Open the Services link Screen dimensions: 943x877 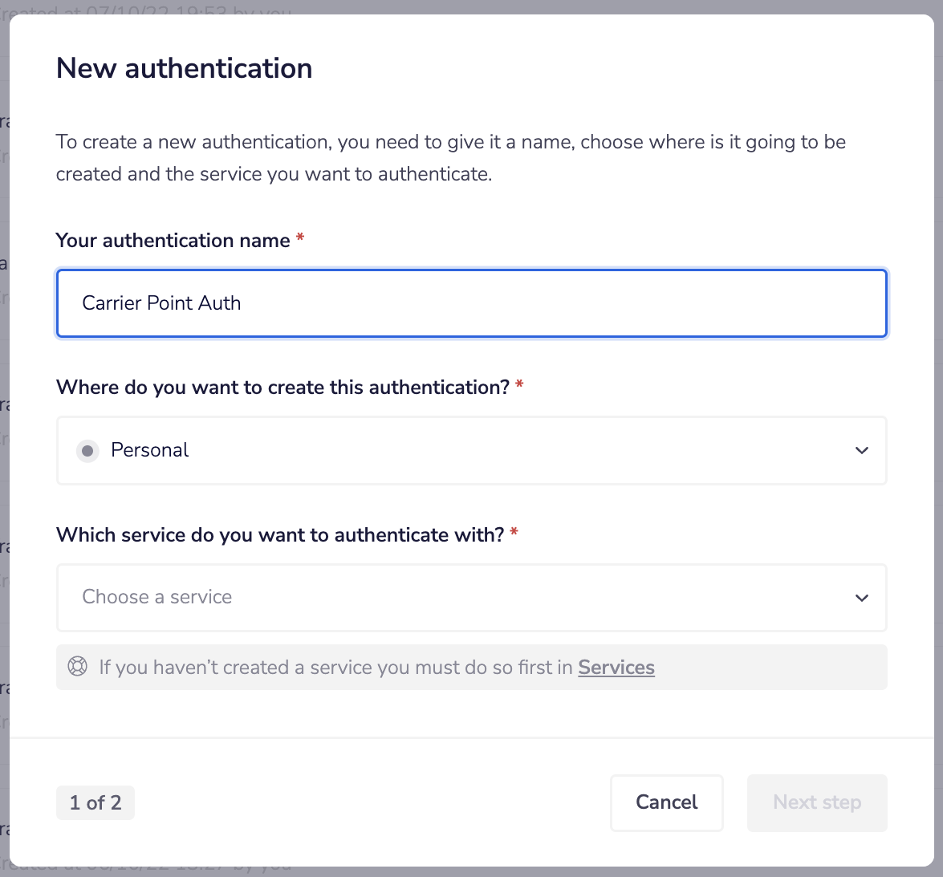click(x=616, y=667)
